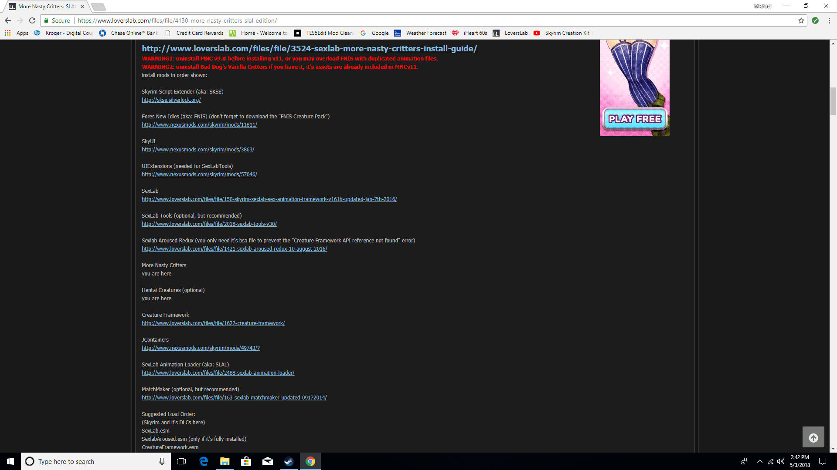The image size is (837, 470).
Task: Go back with the browser arrow
Action: pyautogui.click(x=8, y=20)
